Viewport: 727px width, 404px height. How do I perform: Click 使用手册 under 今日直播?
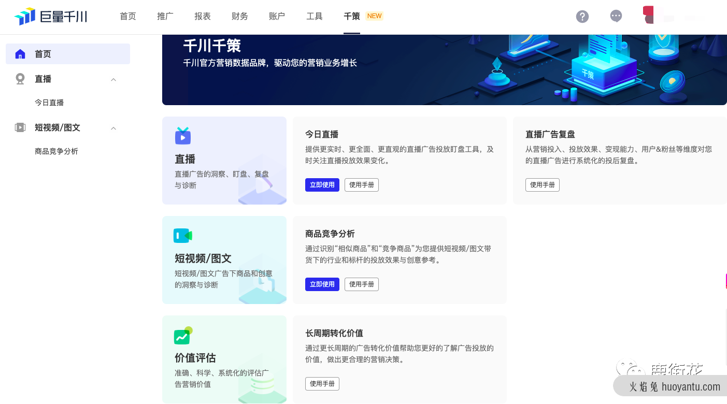tap(362, 185)
